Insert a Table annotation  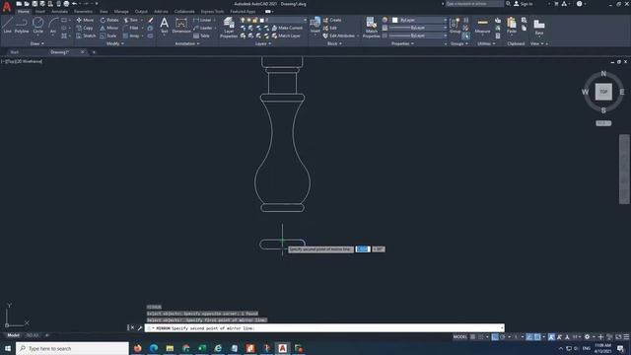(201, 35)
